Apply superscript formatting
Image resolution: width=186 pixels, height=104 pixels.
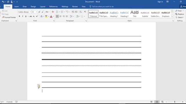tap(37, 16)
